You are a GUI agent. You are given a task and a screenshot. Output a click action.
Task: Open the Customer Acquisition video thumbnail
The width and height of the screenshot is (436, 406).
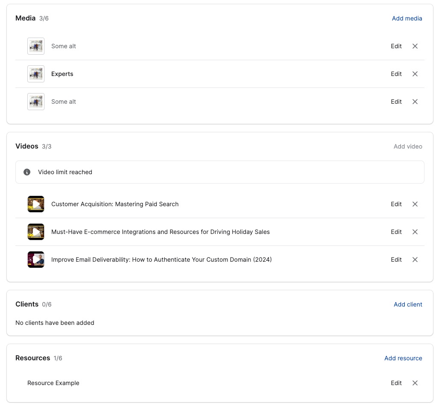[36, 204]
